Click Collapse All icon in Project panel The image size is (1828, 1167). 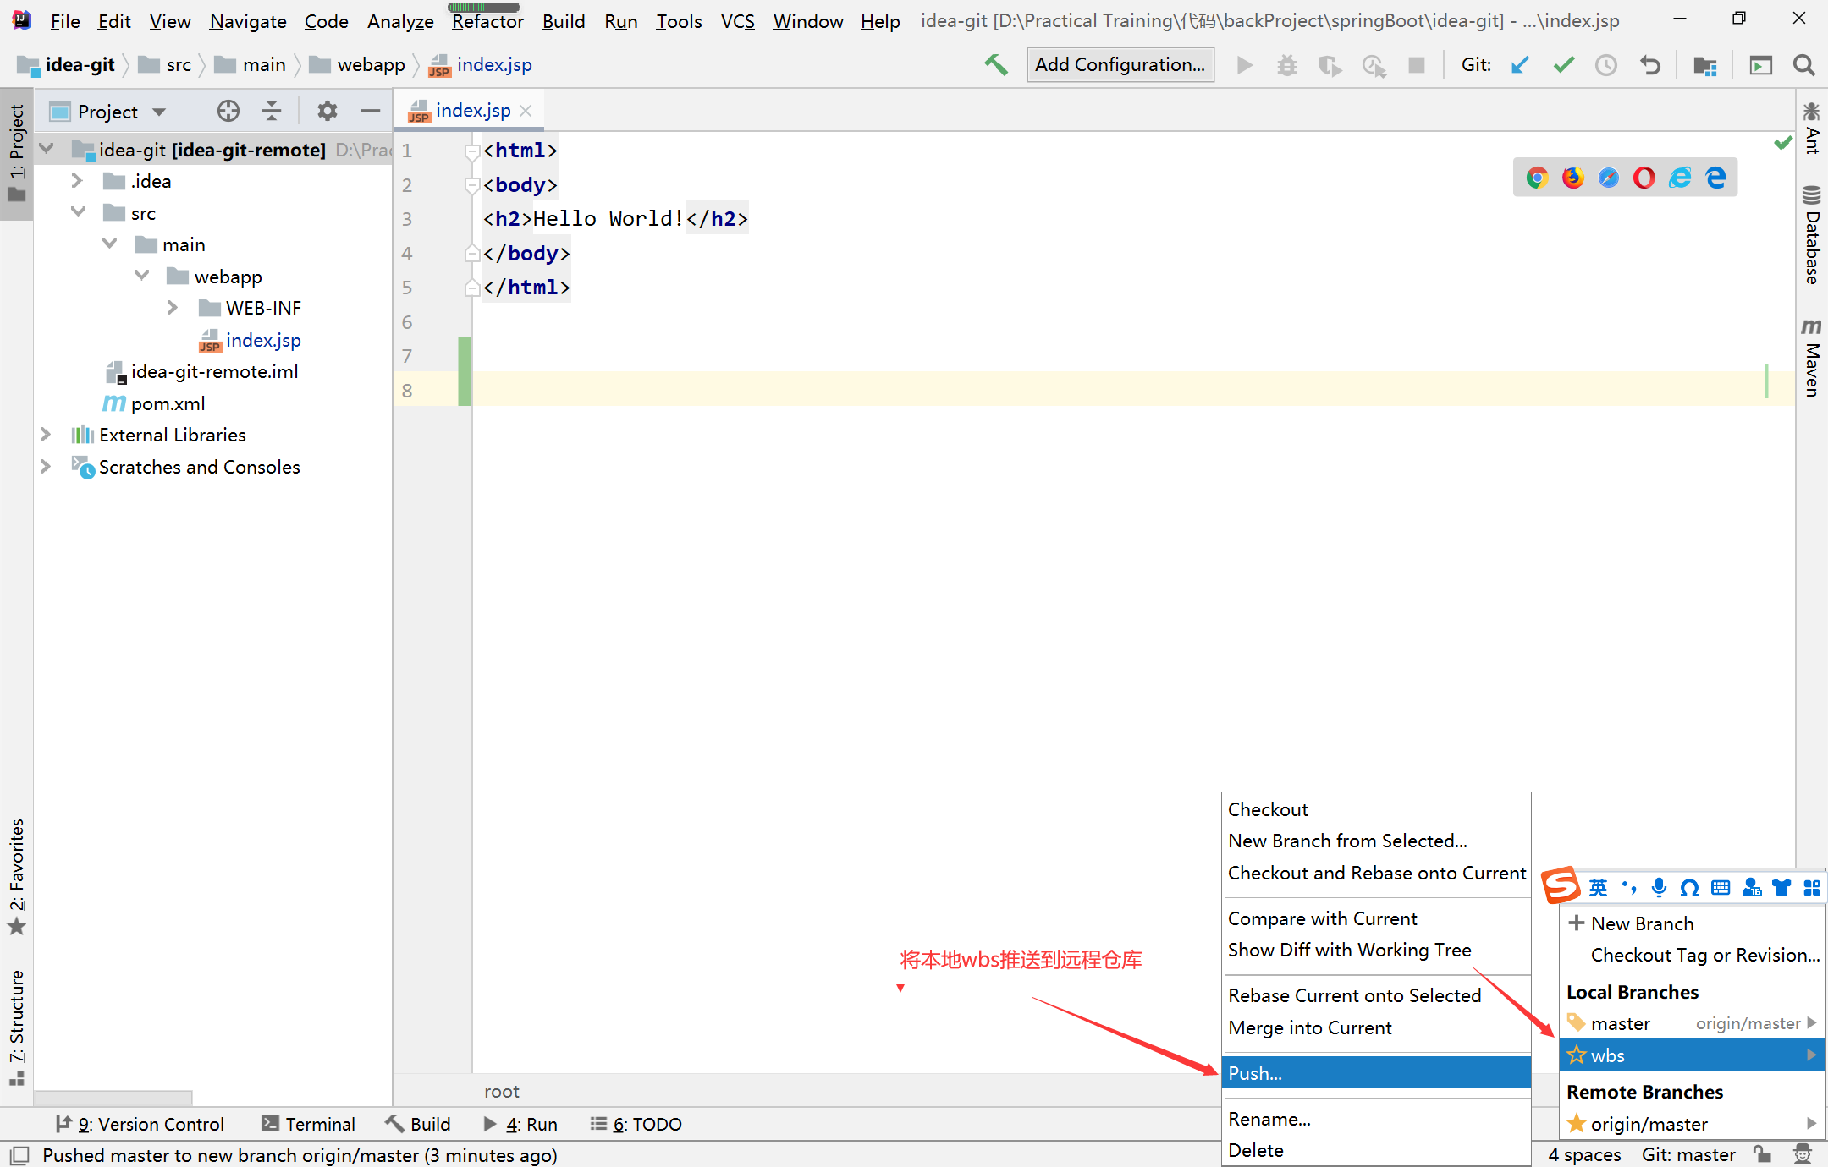tap(271, 111)
